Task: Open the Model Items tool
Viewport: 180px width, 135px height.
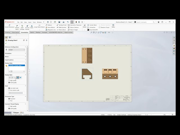Action: (17, 28)
